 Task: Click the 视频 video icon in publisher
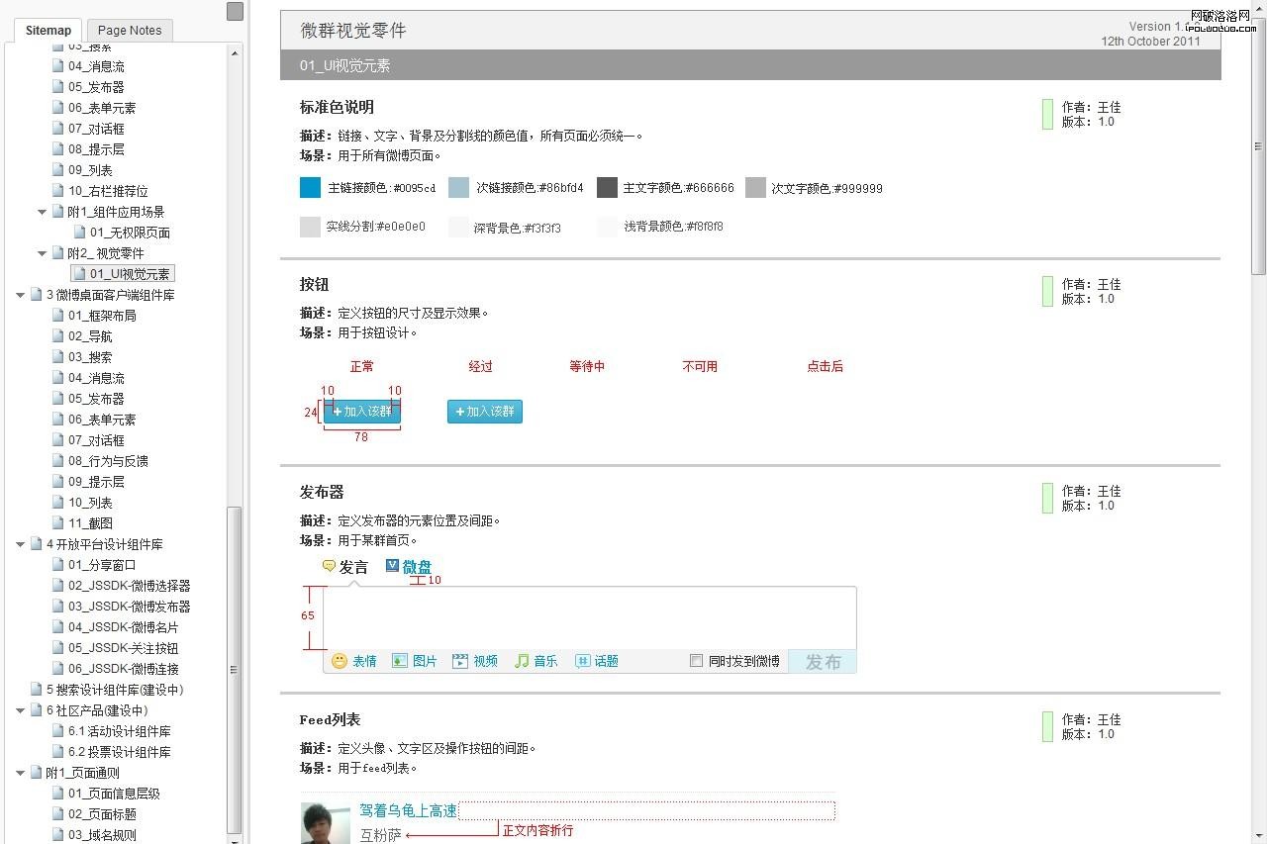pos(460,661)
